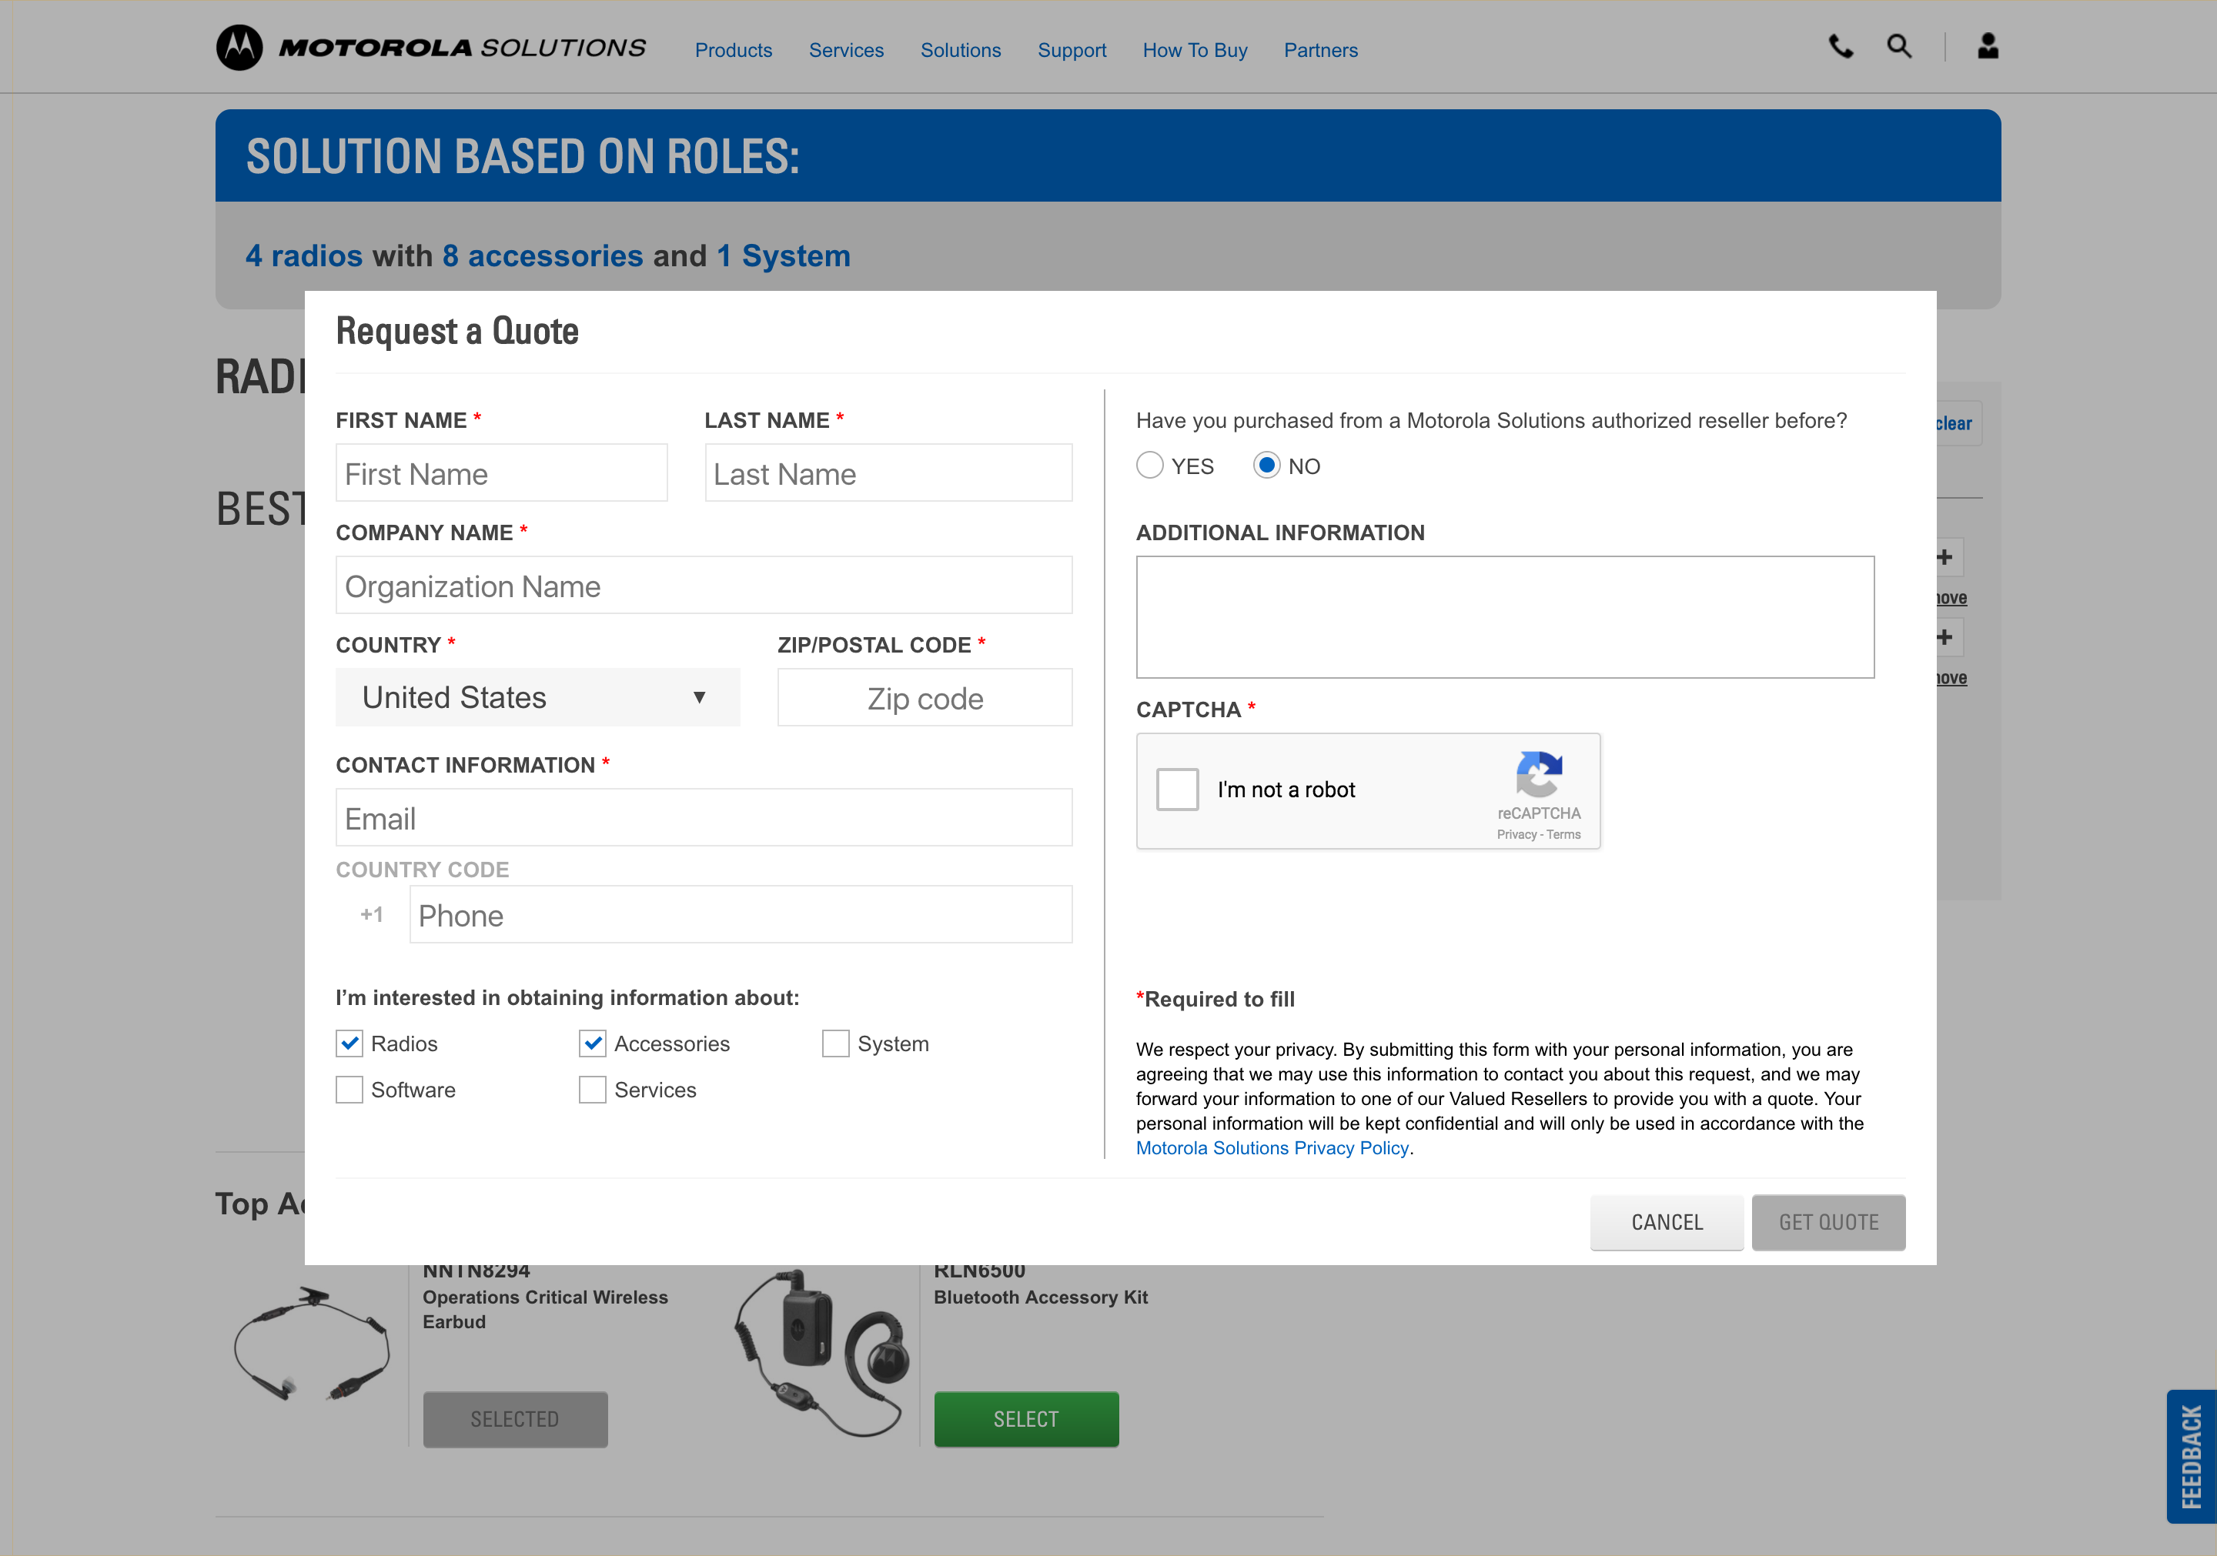Open the Solutions menu

[x=960, y=50]
